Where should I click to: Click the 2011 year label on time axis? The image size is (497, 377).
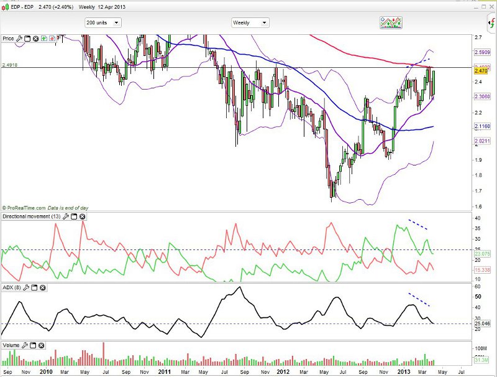tap(165, 371)
